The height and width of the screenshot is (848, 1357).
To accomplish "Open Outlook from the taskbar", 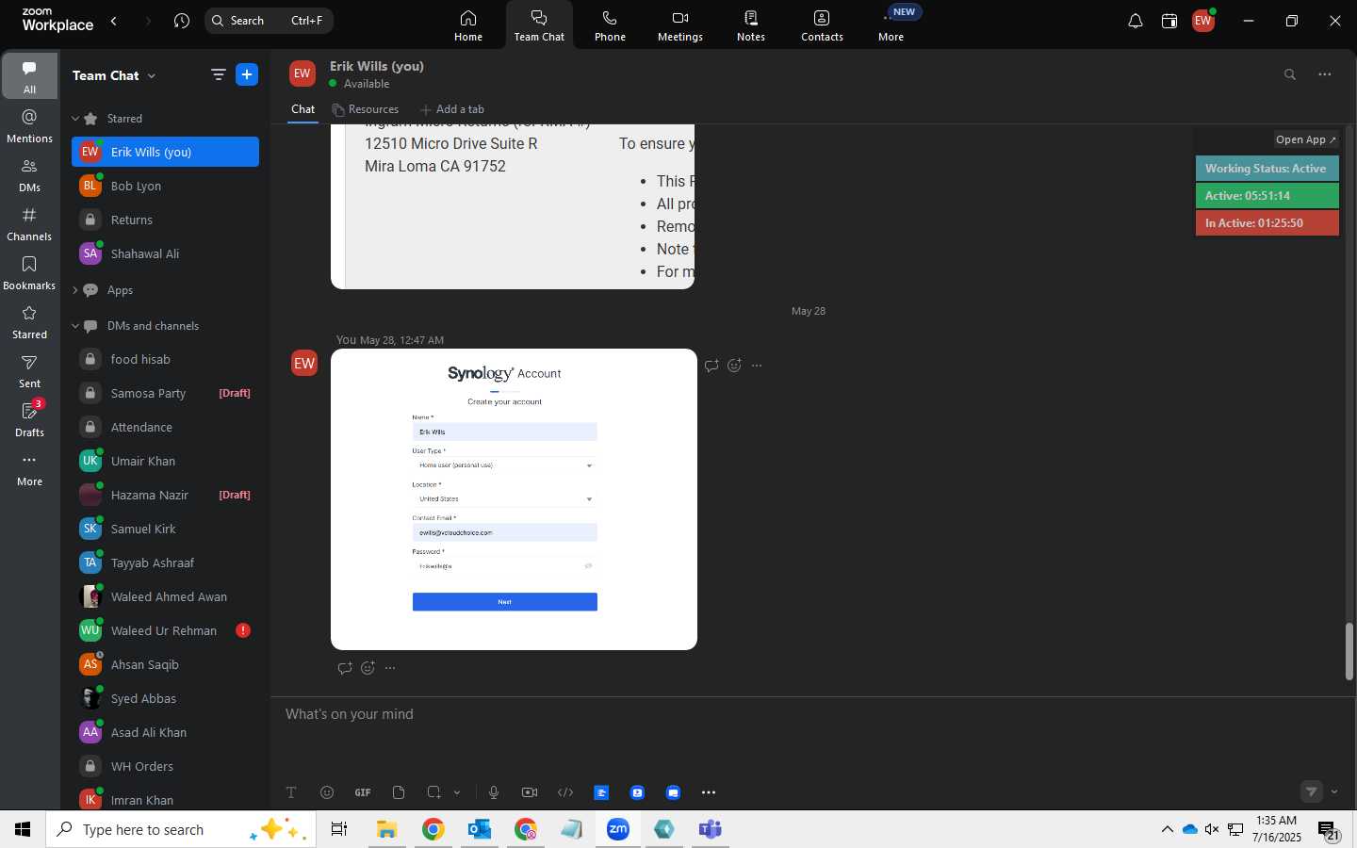I will 480,829.
